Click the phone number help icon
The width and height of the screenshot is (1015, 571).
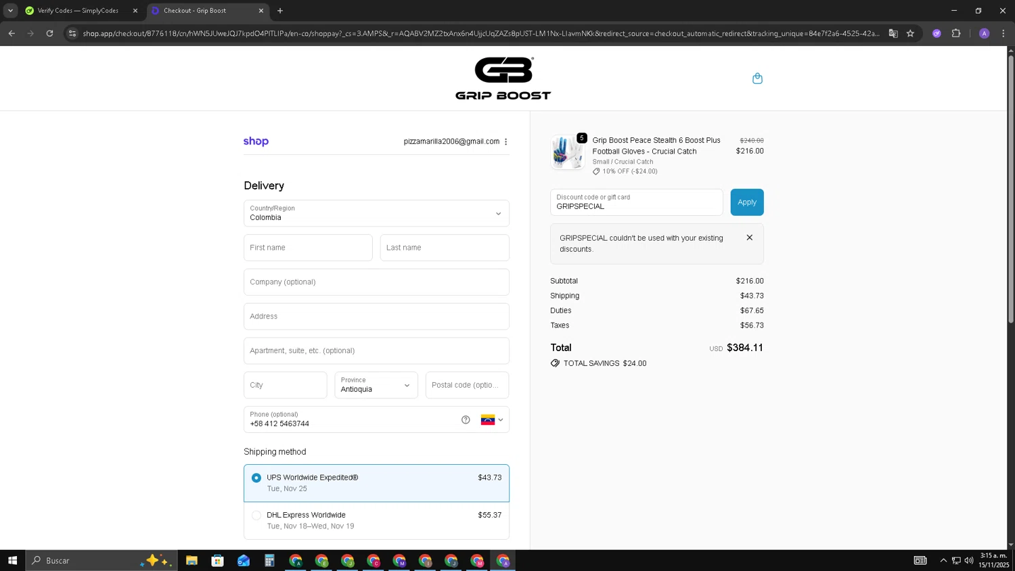tap(466, 419)
